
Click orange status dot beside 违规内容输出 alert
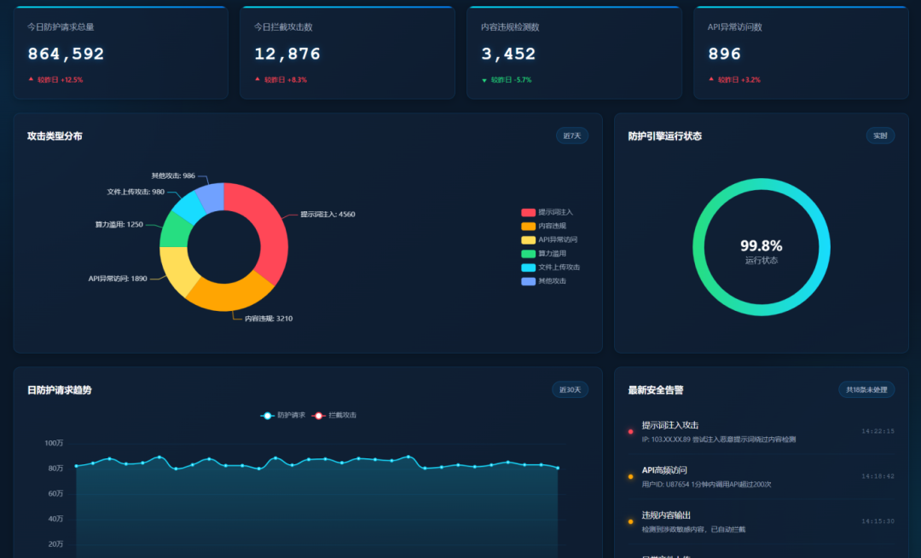(631, 521)
